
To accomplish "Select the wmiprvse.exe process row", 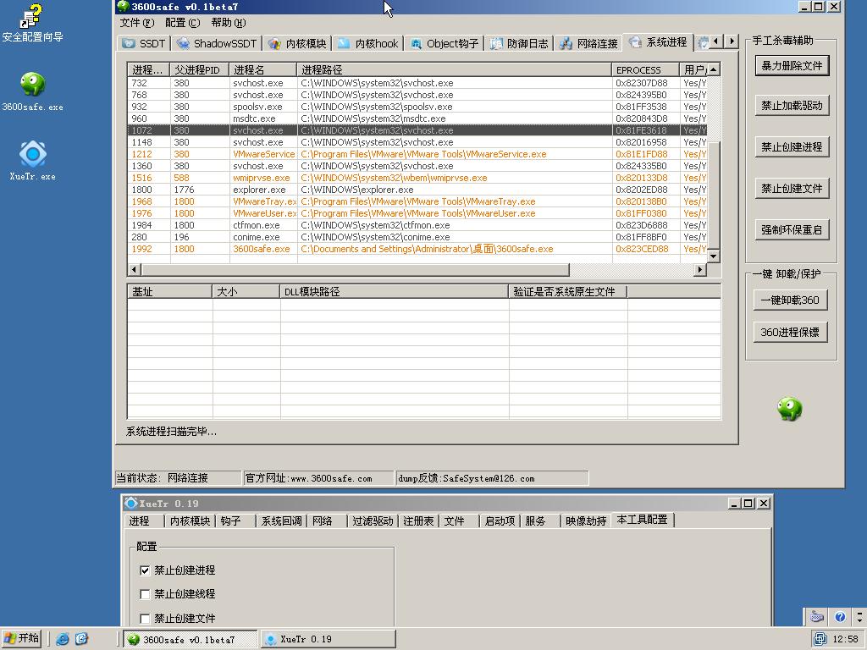I will click(x=417, y=178).
